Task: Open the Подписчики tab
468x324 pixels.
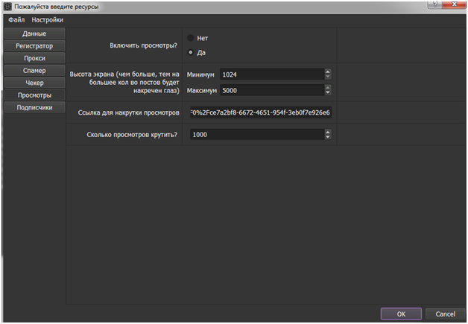Action: 34,107
